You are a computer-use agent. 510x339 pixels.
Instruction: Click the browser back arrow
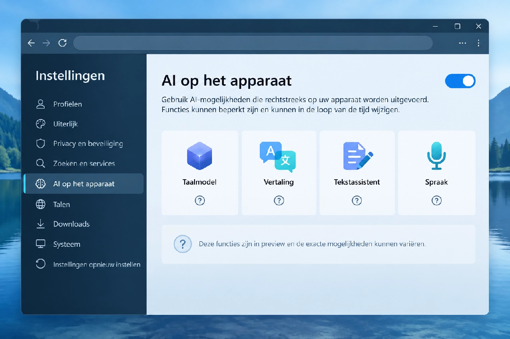tap(31, 43)
